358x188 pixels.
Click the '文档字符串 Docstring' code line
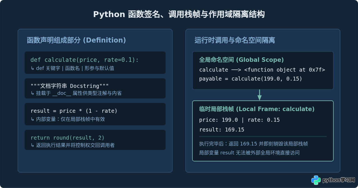[70, 86]
